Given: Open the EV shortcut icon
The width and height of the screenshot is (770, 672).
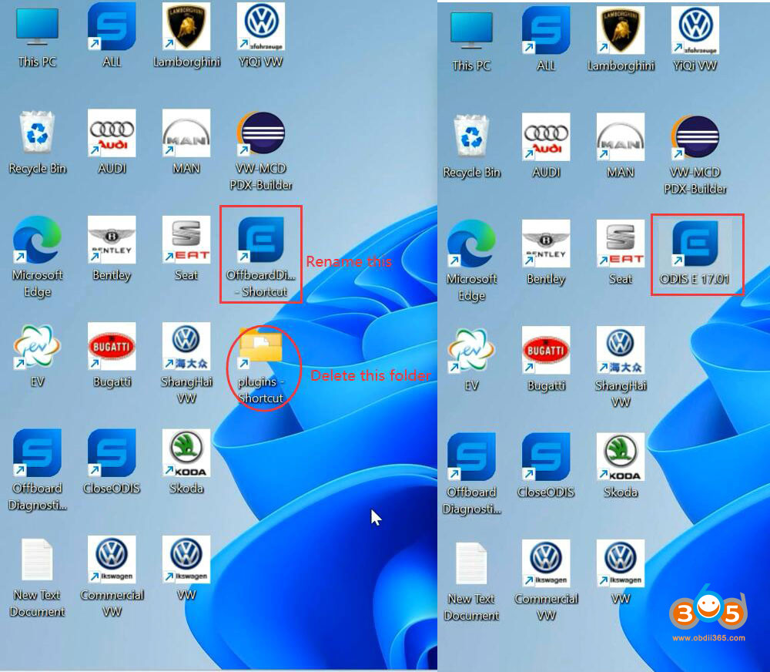Looking at the screenshot, I should coord(36,343).
